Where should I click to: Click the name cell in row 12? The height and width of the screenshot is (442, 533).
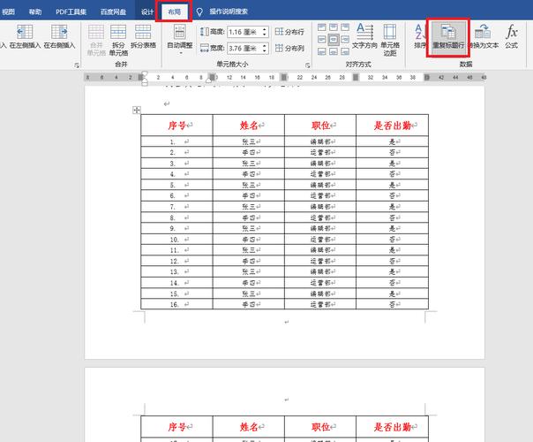[x=249, y=261]
